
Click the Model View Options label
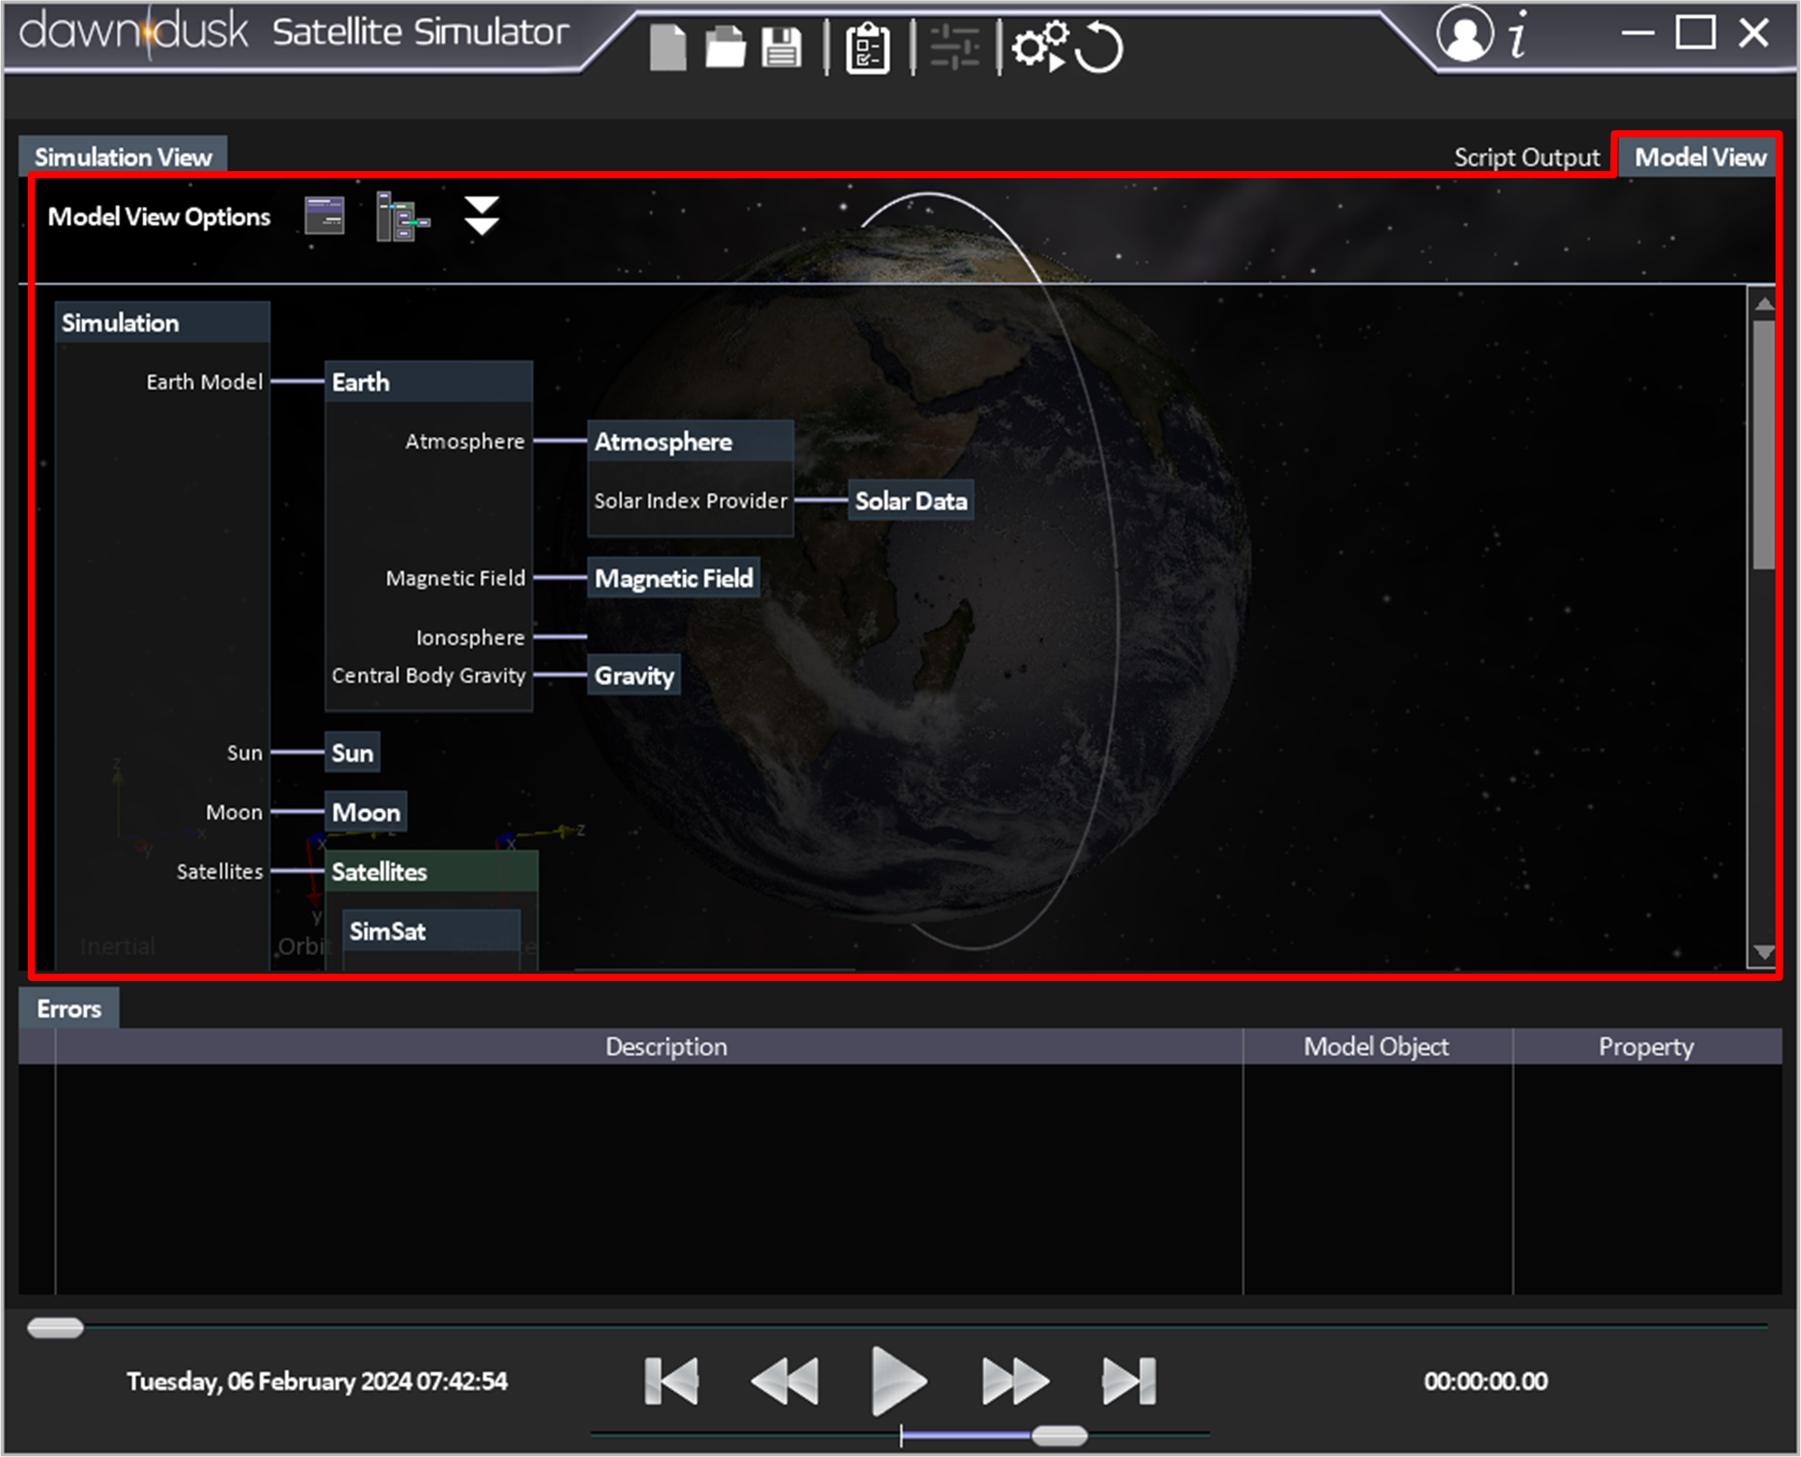click(x=159, y=217)
